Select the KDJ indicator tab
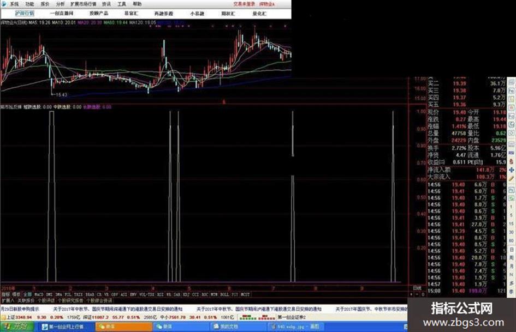This screenshot has height=332, width=516. (x=186, y=294)
